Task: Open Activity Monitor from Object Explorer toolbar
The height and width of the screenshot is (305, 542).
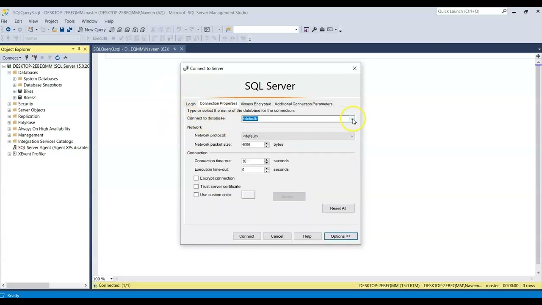Action: click(x=65, y=58)
